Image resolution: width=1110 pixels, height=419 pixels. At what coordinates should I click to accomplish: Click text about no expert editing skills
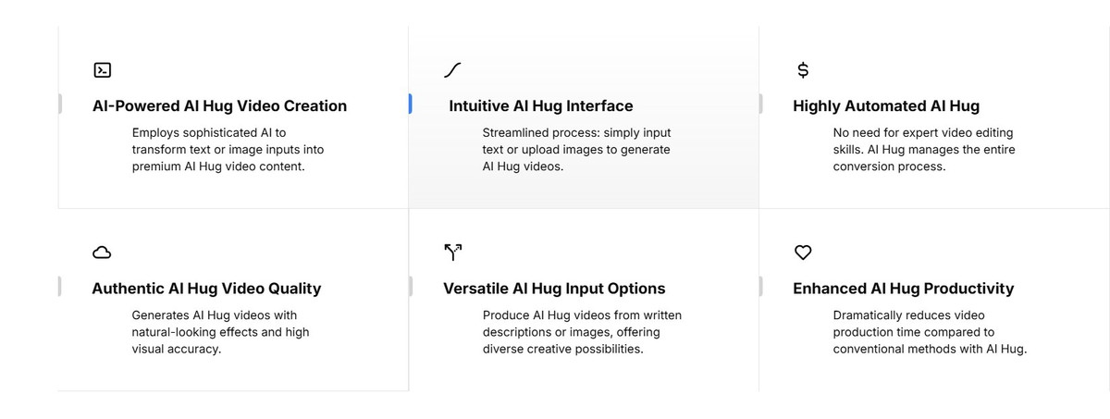click(924, 150)
